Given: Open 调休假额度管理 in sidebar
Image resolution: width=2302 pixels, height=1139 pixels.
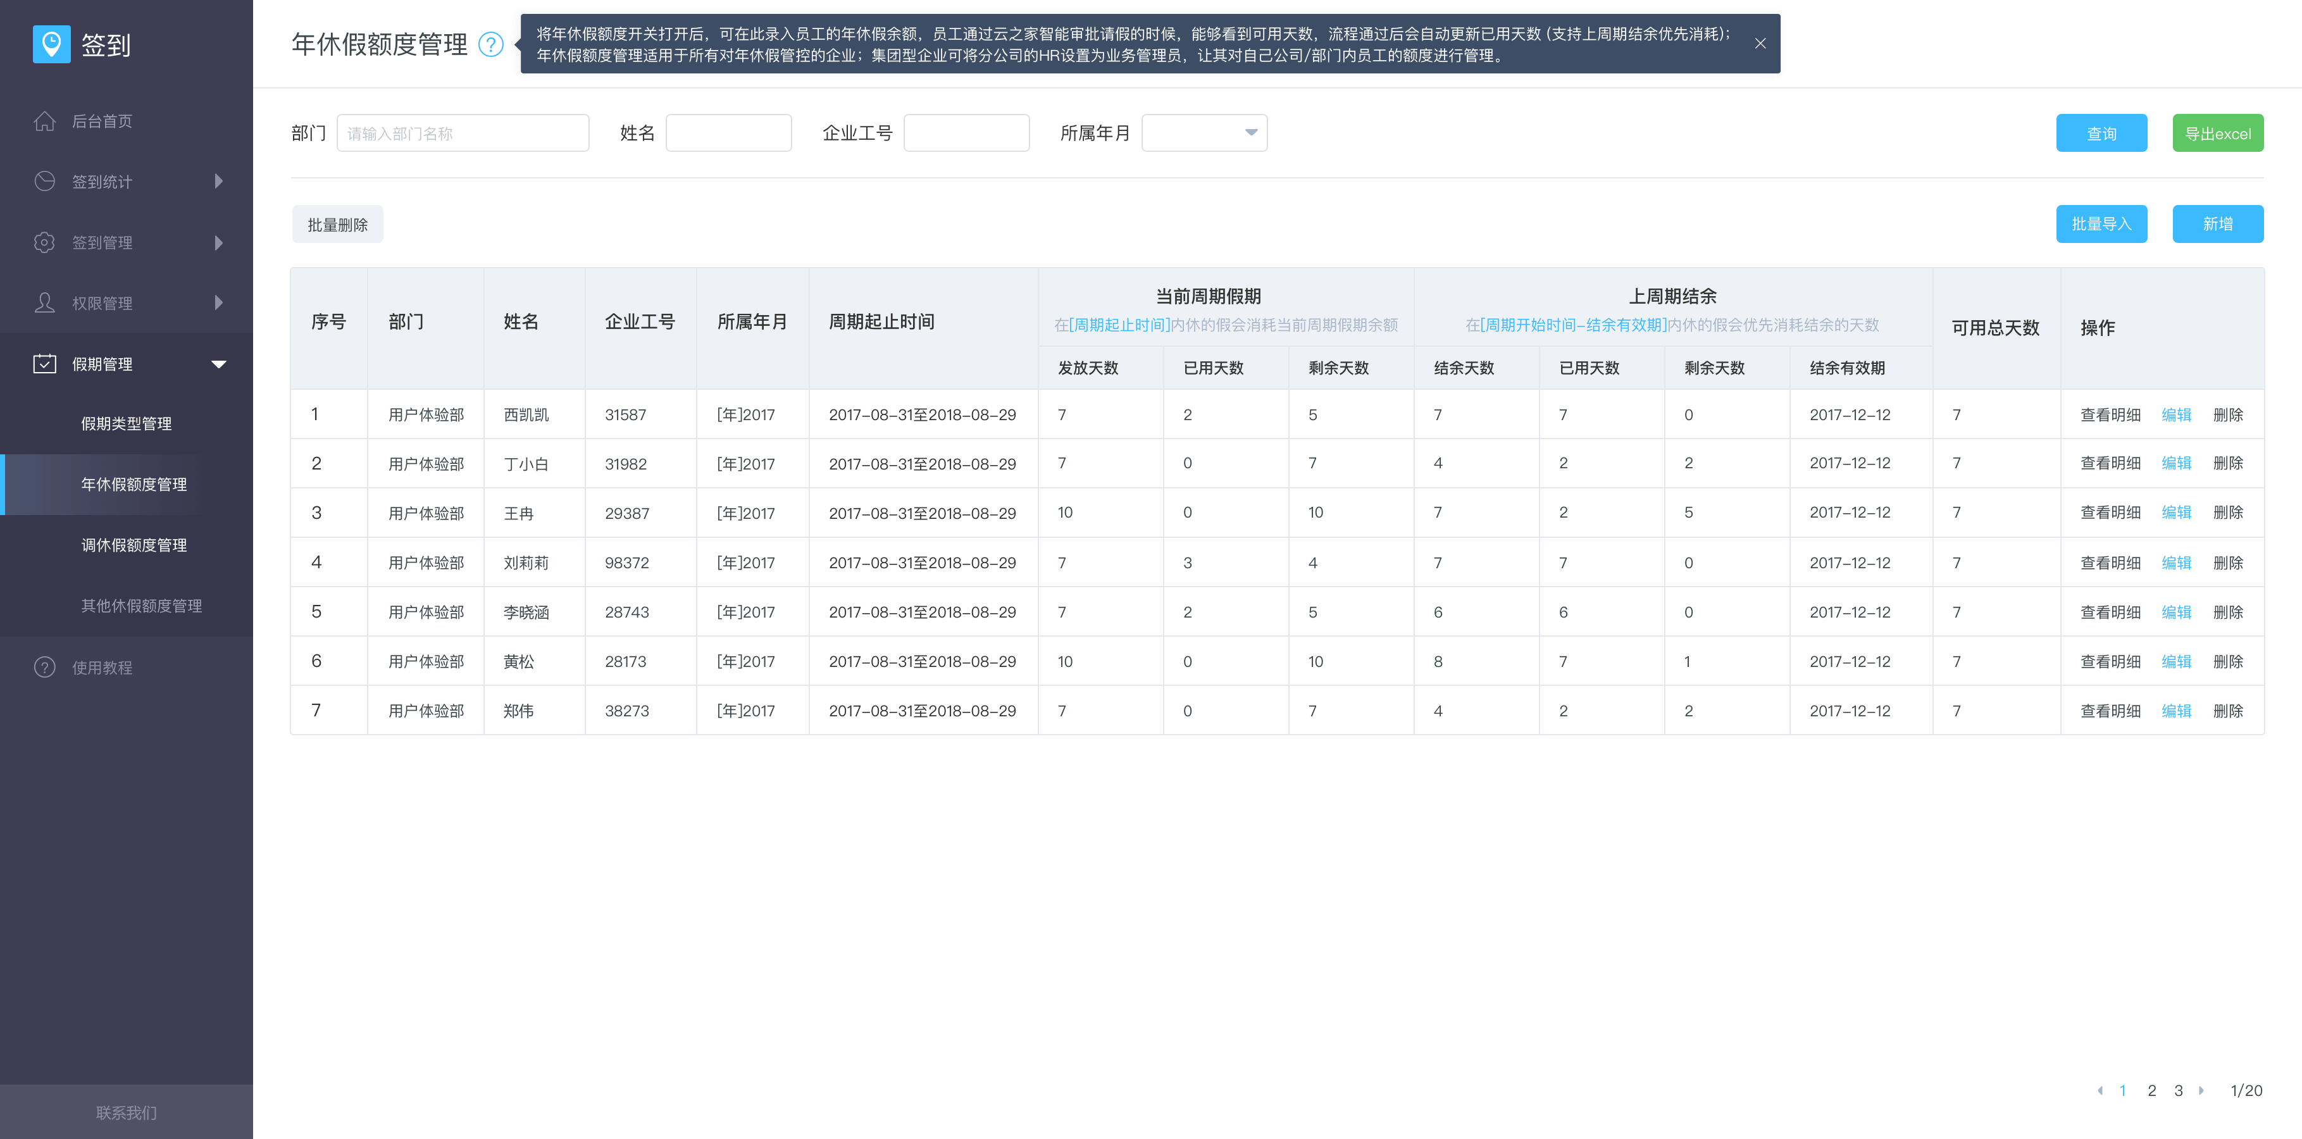Looking at the screenshot, I should click(x=134, y=545).
